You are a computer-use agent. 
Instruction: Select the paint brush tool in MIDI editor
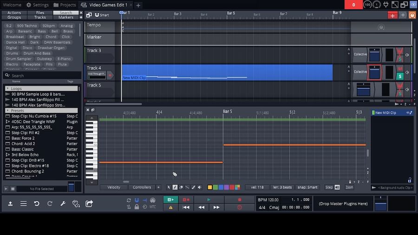point(193,187)
